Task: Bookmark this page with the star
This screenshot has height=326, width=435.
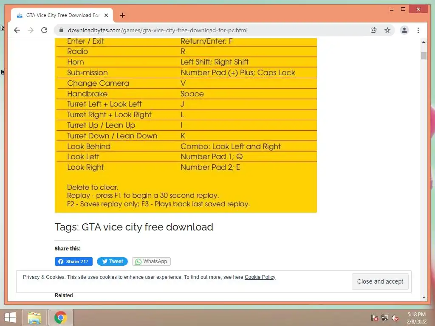Action: coord(387,30)
